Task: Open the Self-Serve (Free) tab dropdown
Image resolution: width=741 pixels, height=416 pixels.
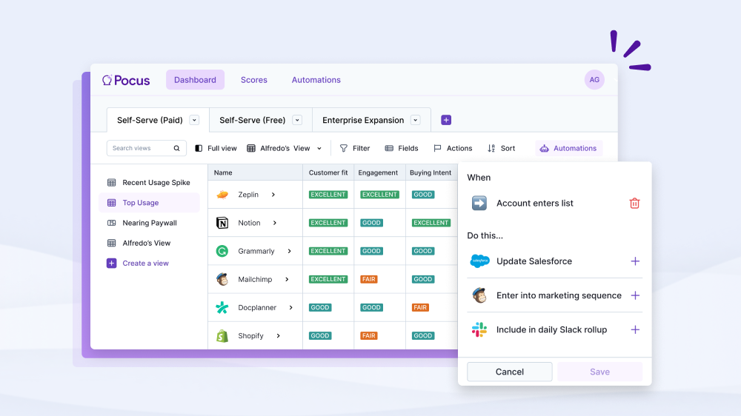Action: click(297, 120)
